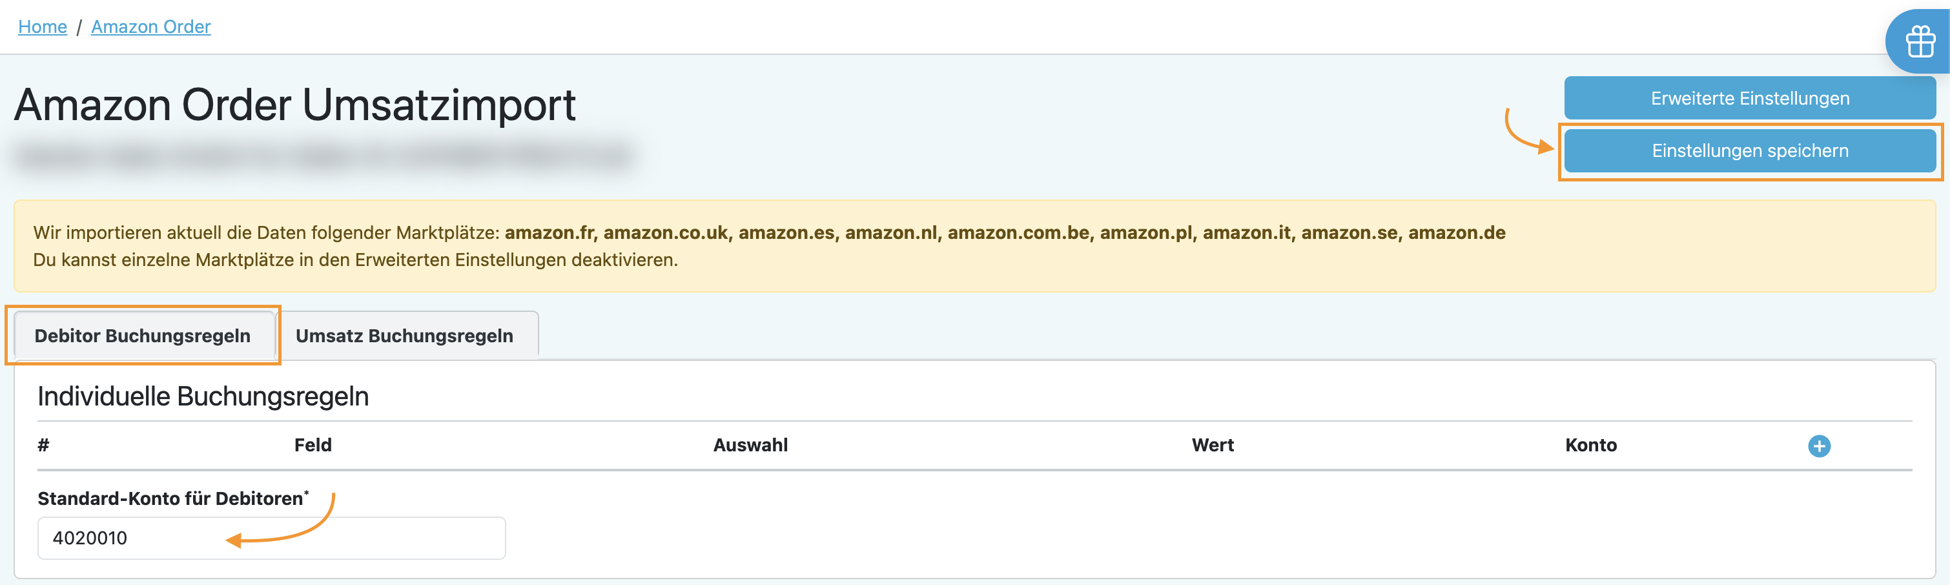Click the Individuelle Buchungsregeln heading
Screen dimensions: 1950x585
[203, 396]
